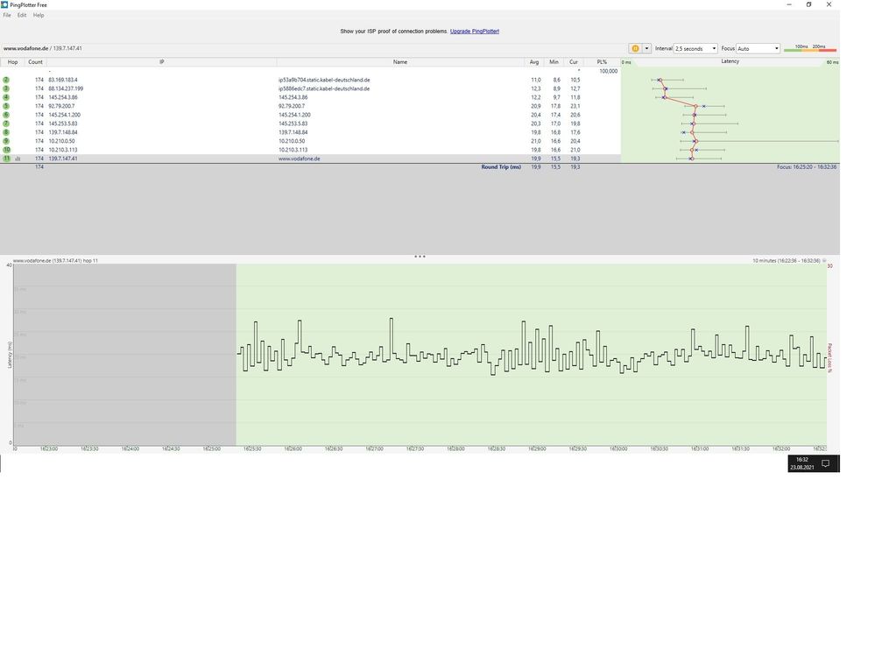Pause tracing with the orange pause button

[635, 48]
